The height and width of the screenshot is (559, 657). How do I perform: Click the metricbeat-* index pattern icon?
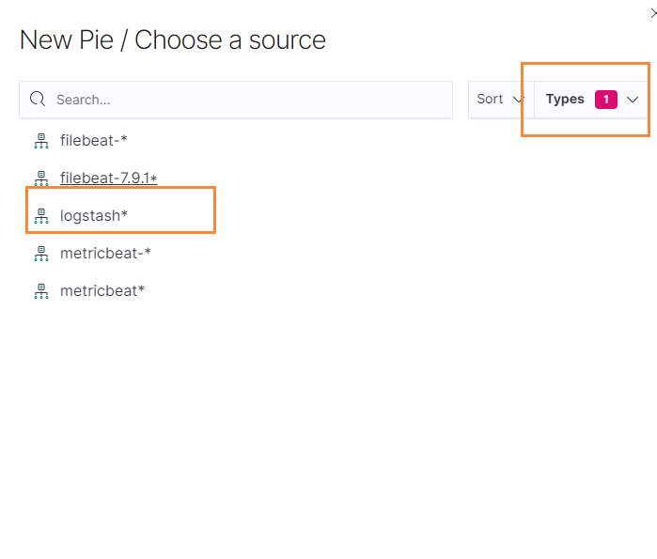point(41,254)
